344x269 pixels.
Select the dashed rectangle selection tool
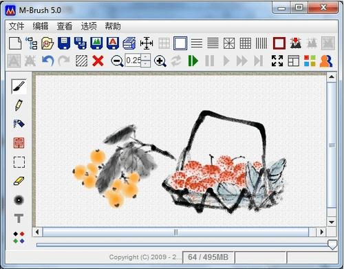(x=19, y=162)
